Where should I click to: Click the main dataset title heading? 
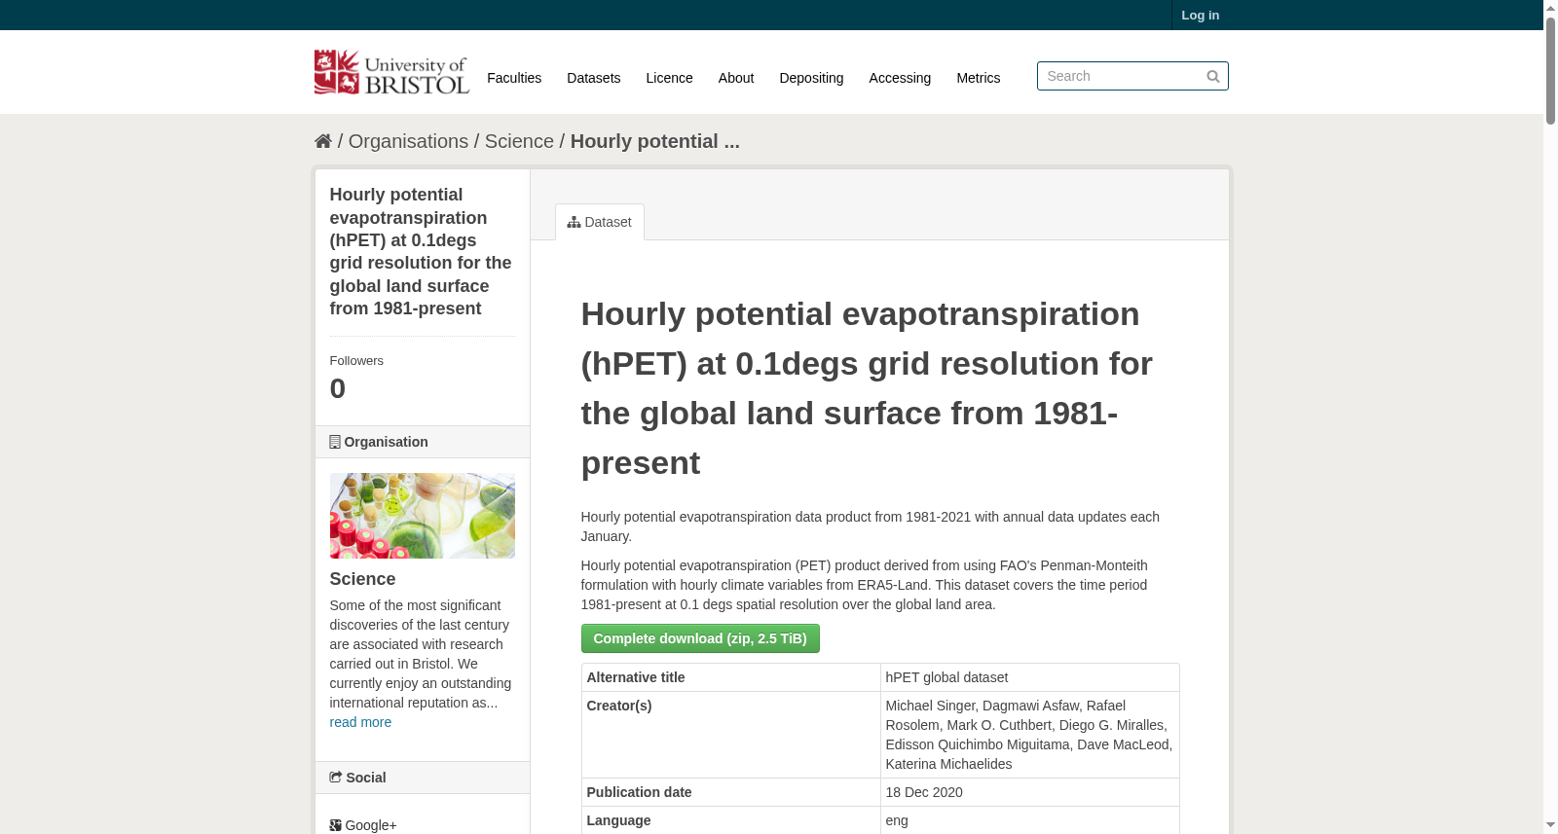pos(867,388)
